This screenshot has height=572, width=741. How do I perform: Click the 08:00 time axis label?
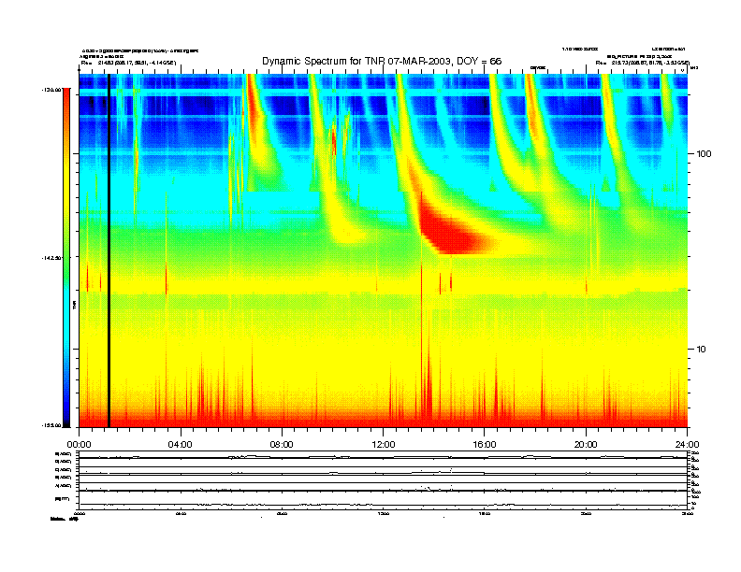282,445
